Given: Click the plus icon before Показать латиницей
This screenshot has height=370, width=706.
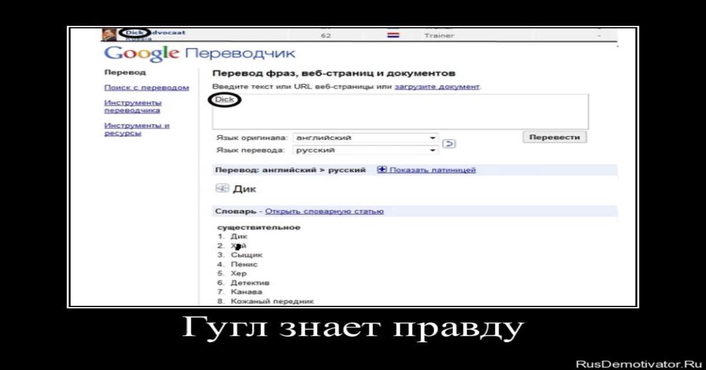Looking at the screenshot, I should click(x=382, y=170).
